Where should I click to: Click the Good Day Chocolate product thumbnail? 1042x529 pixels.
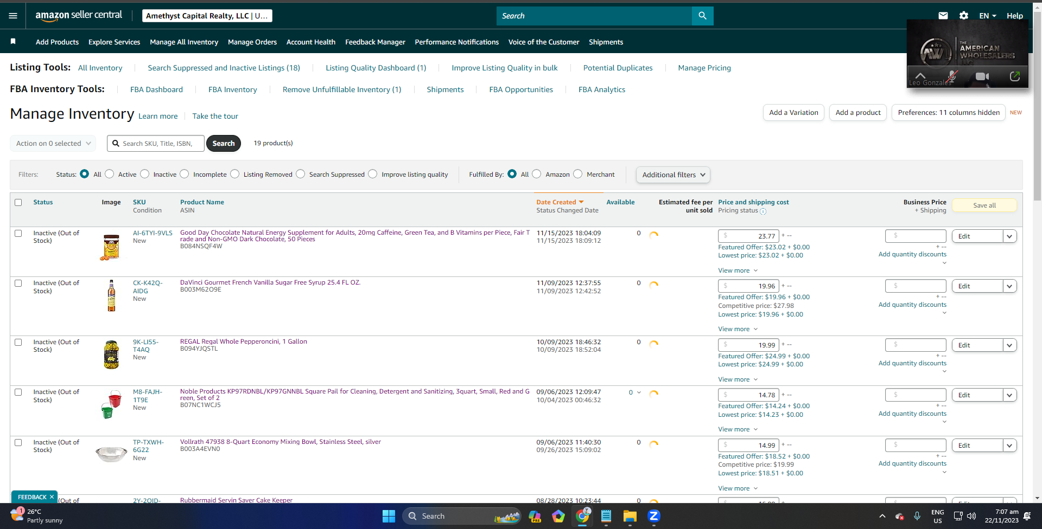click(x=111, y=247)
